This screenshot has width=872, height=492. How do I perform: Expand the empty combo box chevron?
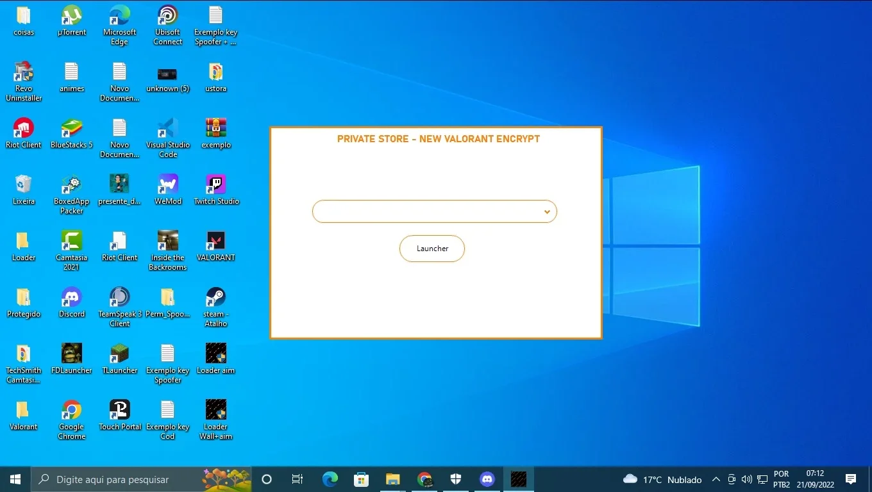coord(547,211)
